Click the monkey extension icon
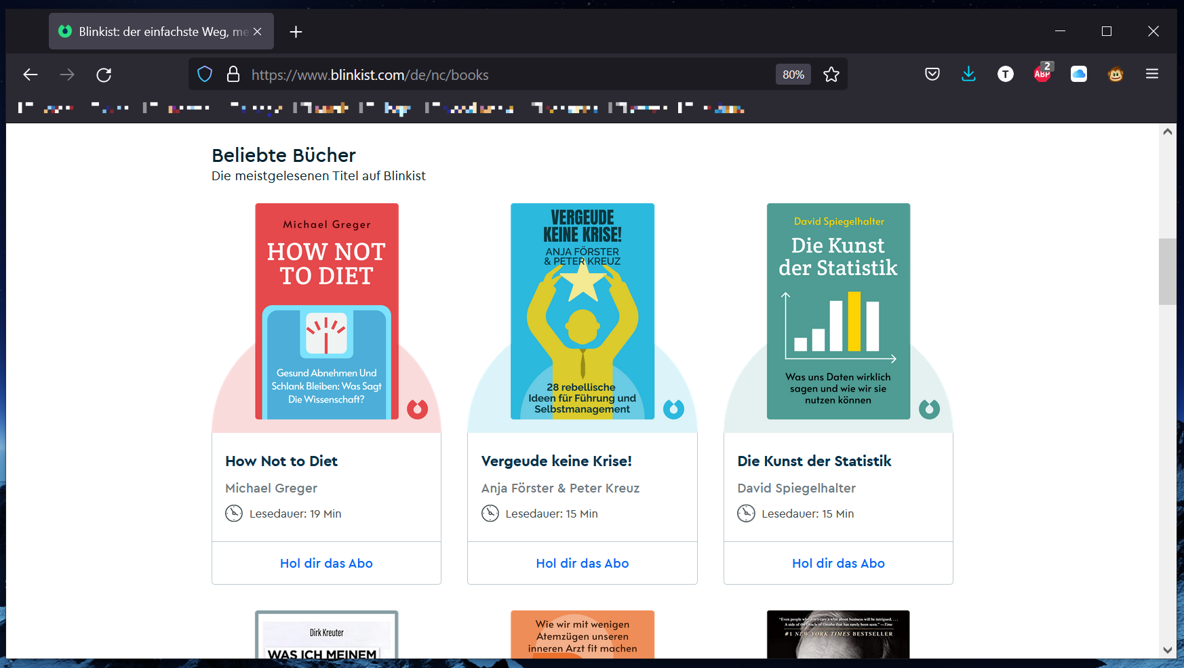This screenshot has width=1184, height=668. tap(1116, 74)
